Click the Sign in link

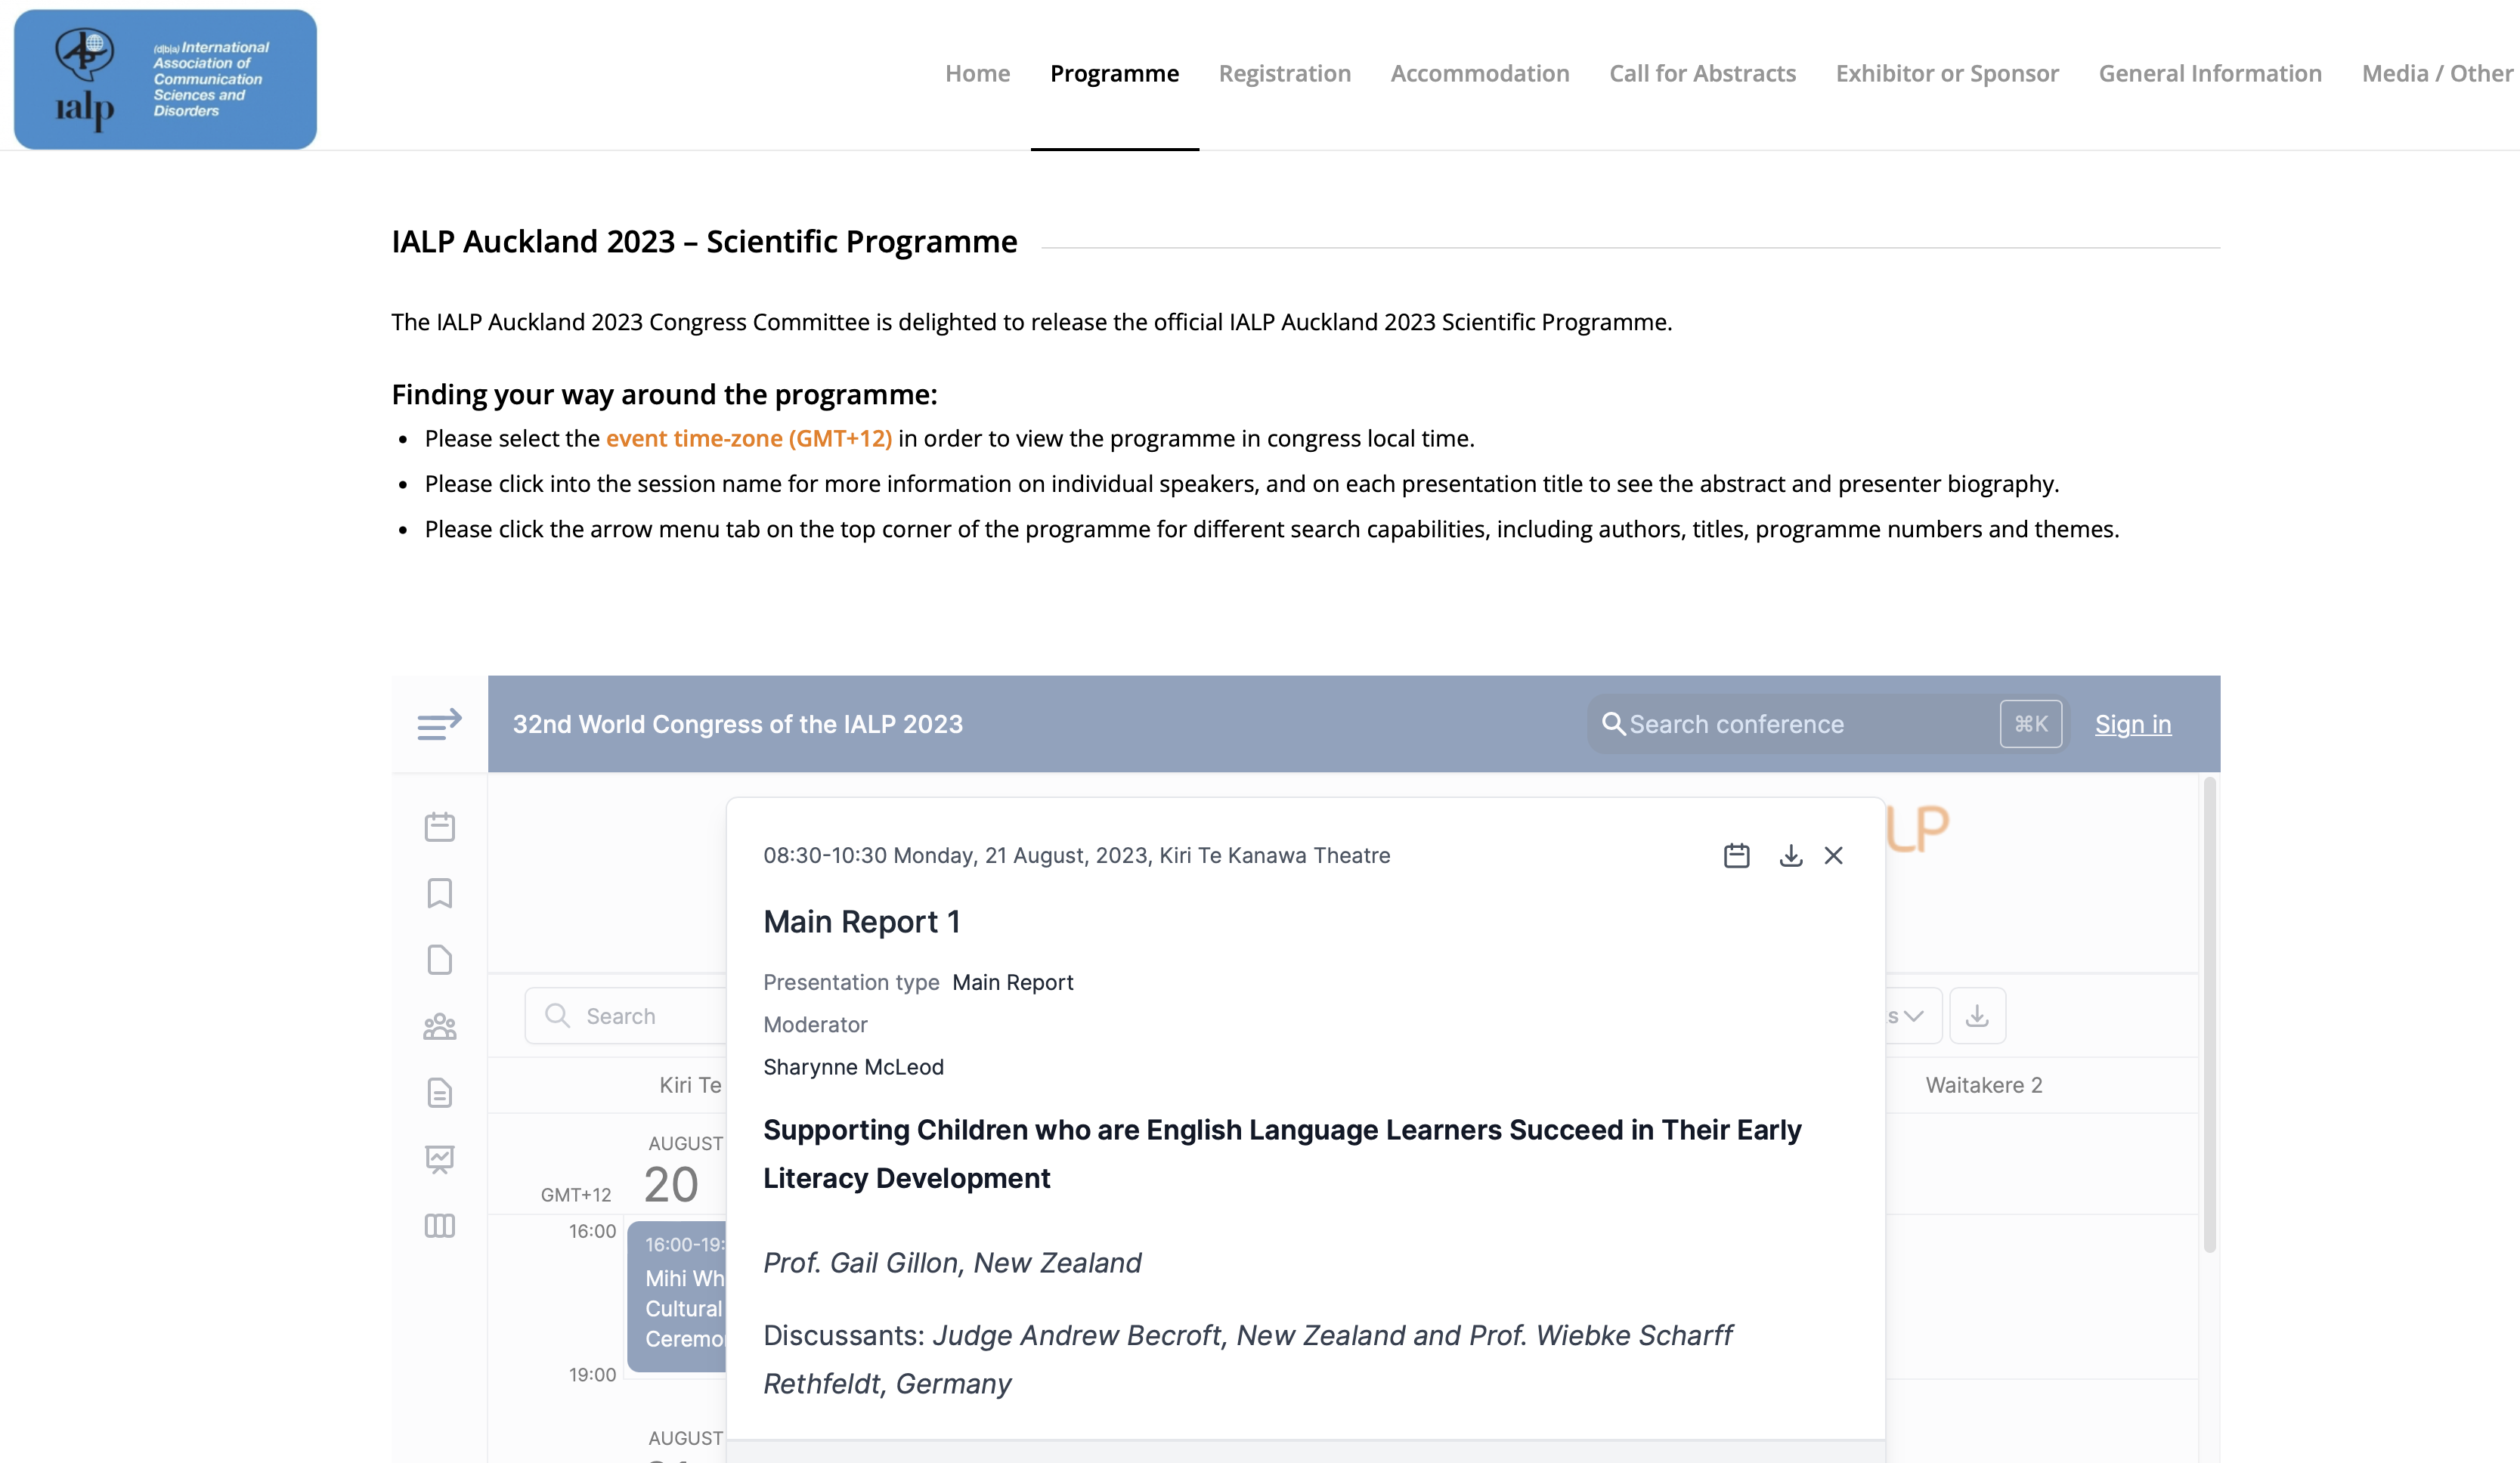pyautogui.click(x=2132, y=724)
